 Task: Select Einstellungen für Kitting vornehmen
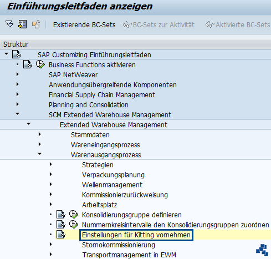tap(136, 235)
